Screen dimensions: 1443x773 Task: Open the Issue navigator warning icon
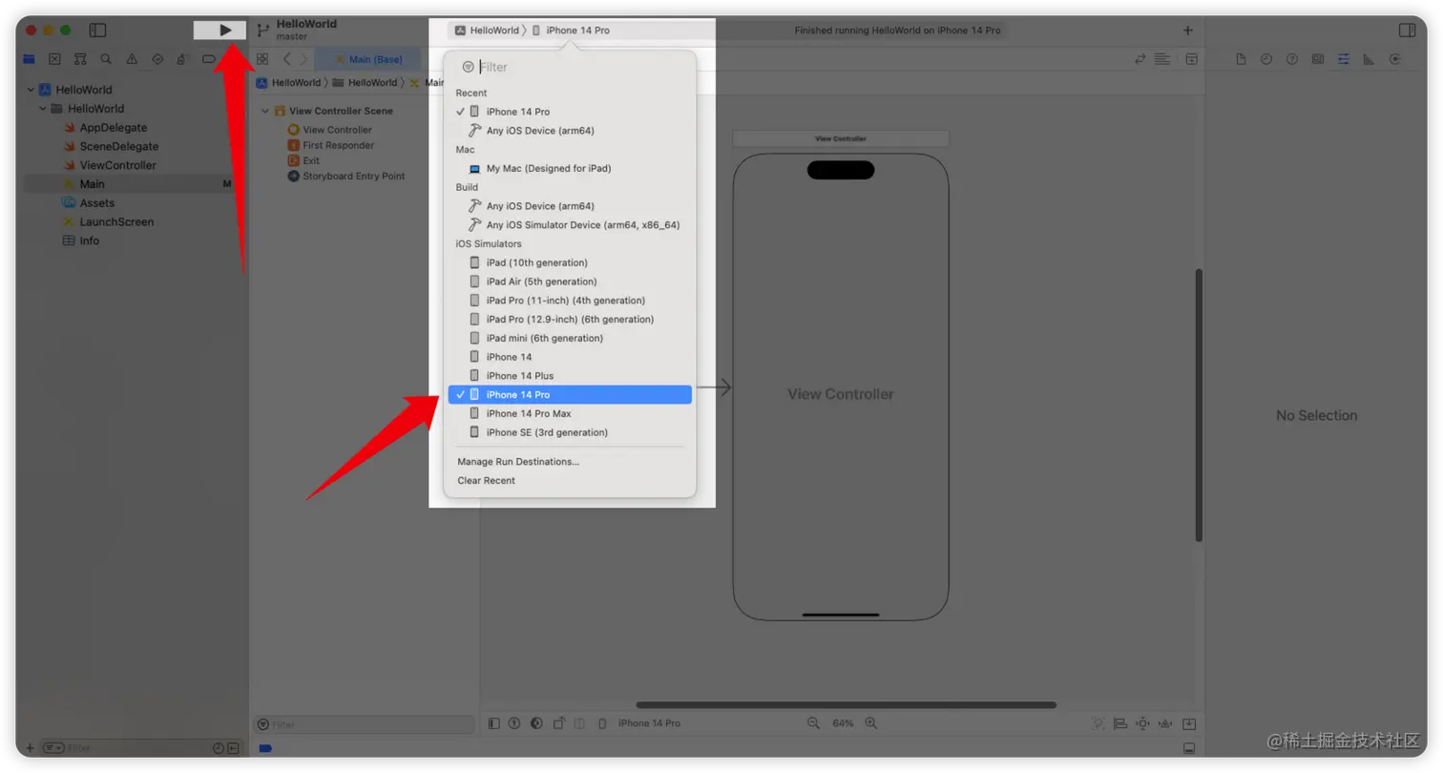point(132,59)
